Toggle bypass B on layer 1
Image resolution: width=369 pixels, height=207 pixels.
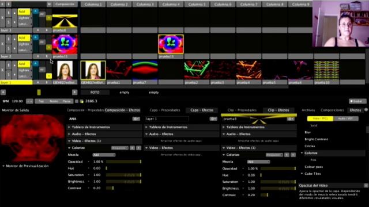[x=9, y=65]
